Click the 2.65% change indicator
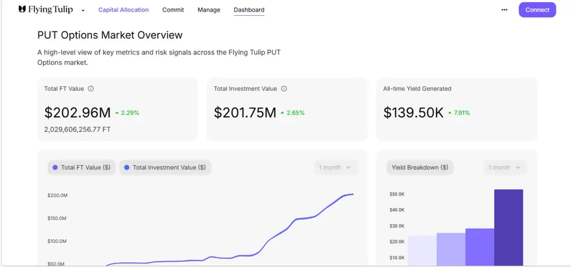This screenshot has height=267, width=571. click(293, 113)
